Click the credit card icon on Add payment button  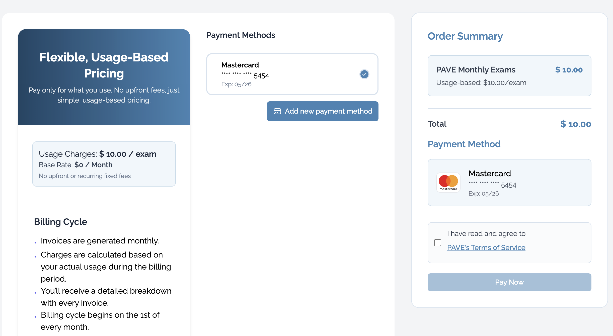[277, 111]
